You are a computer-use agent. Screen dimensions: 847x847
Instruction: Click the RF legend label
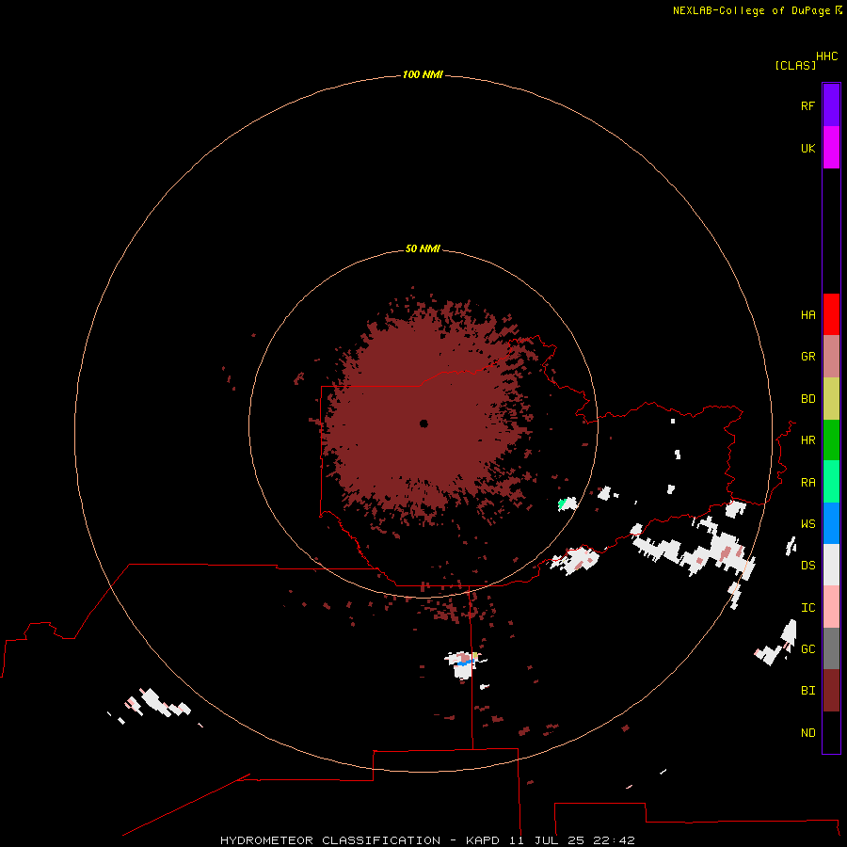click(807, 105)
